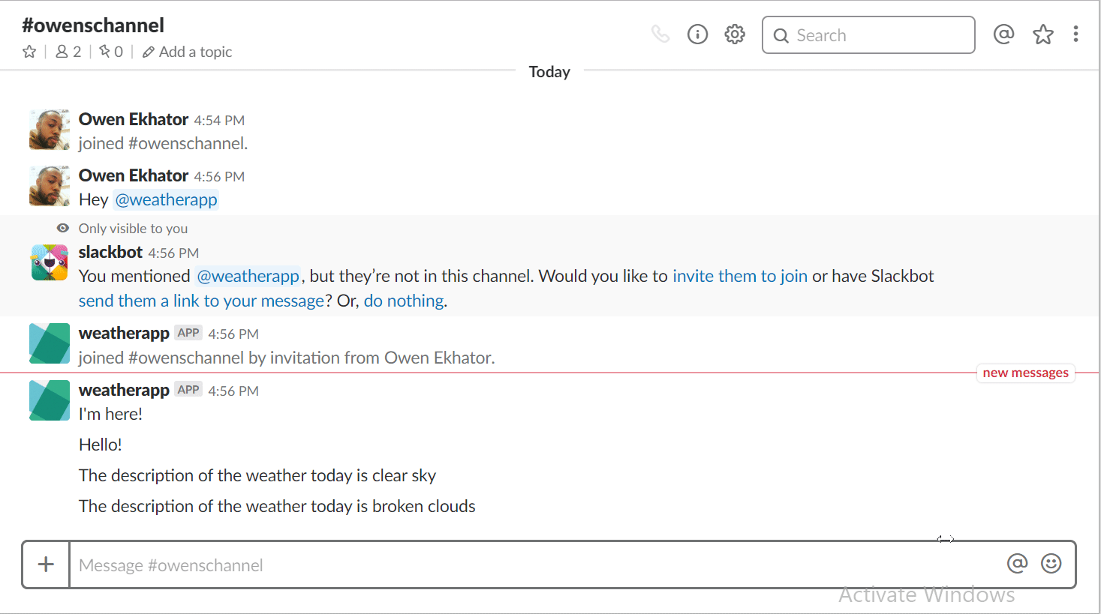Click the Search field
Screen dimensions: 1101x614
pyautogui.click(x=868, y=35)
